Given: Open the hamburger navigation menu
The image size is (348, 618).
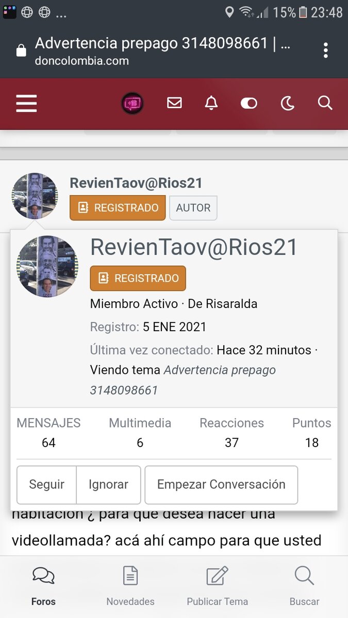Looking at the screenshot, I should (26, 104).
